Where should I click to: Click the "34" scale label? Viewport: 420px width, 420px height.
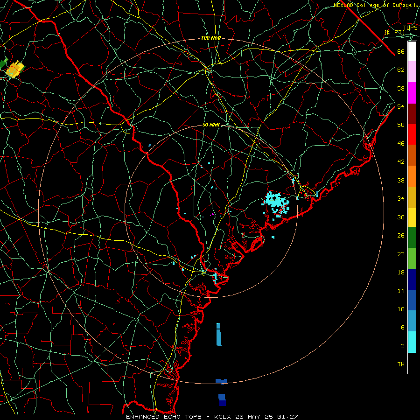click(x=401, y=199)
